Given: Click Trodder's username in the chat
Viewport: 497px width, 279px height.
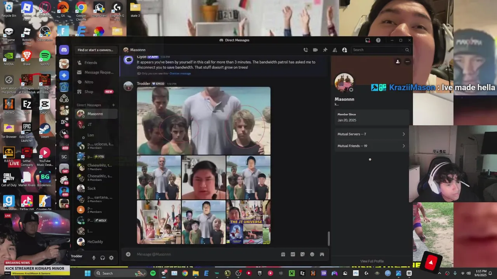Looking at the screenshot, I should click(x=143, y=84).
